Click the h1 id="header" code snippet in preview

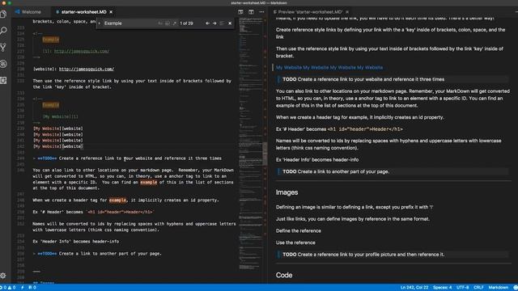[x=365, y=129]
